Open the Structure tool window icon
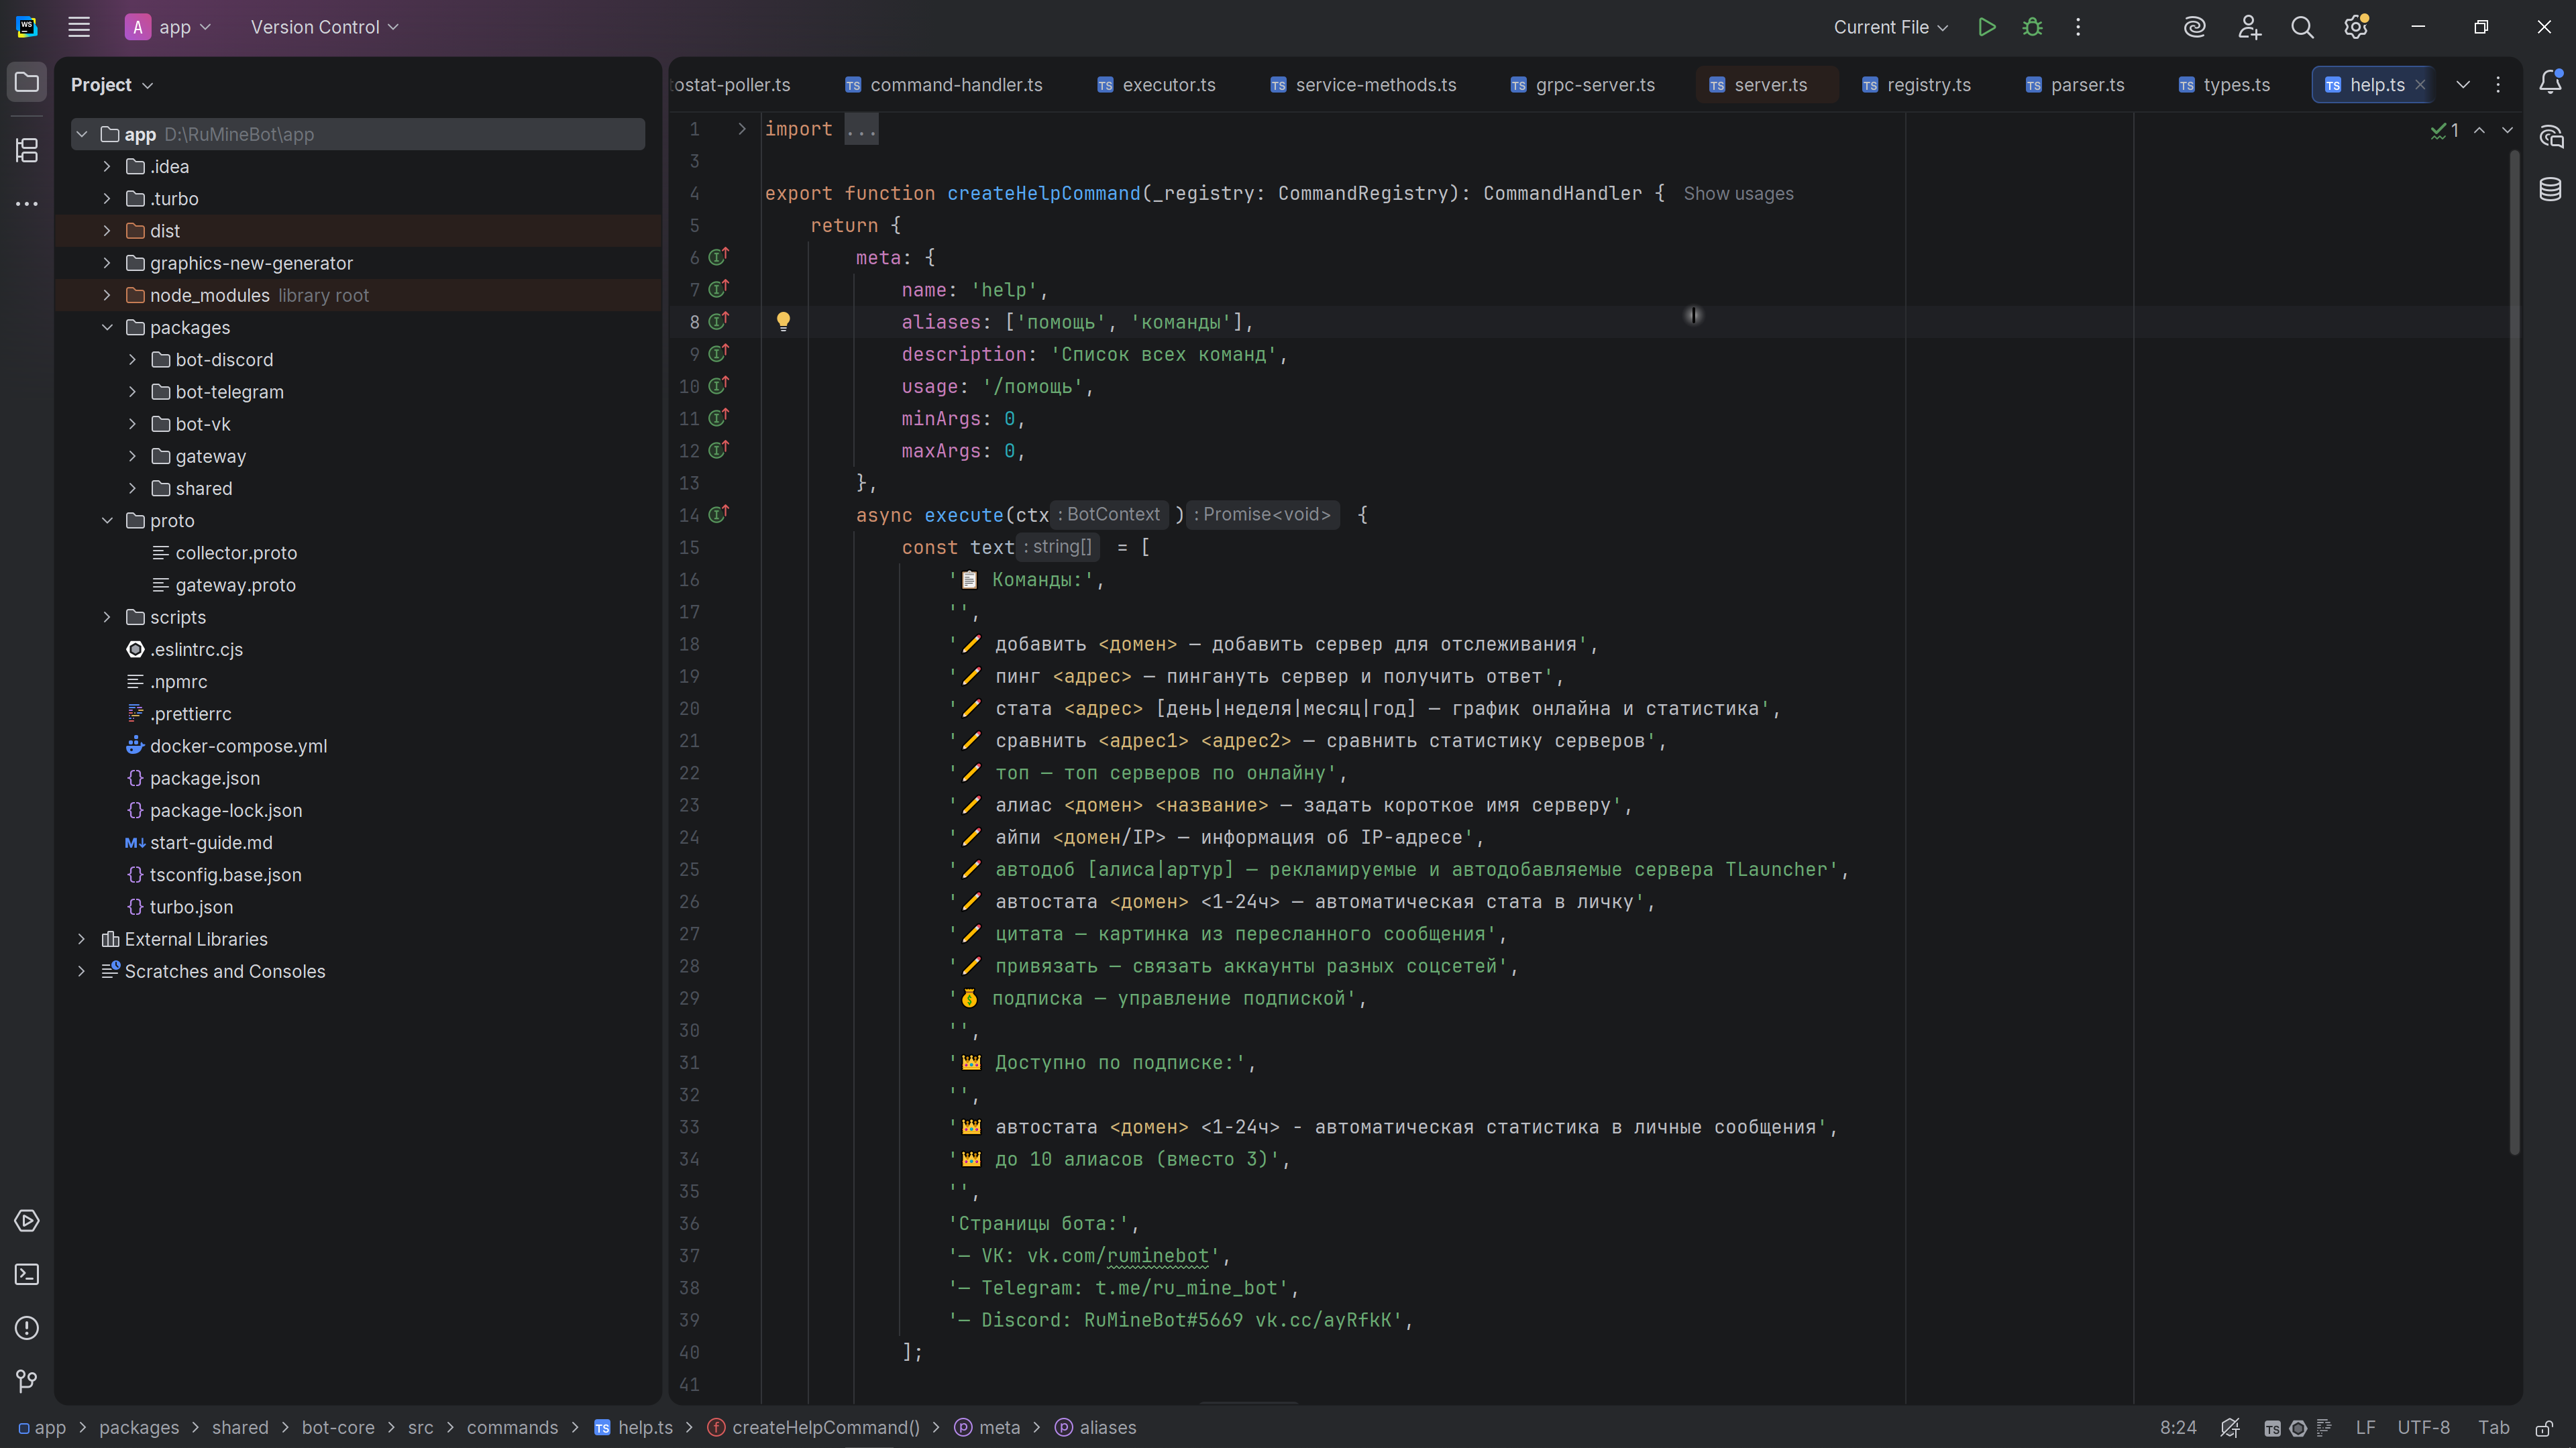The width and height of the screenshot is (2576, 1448). click(27, 150)
